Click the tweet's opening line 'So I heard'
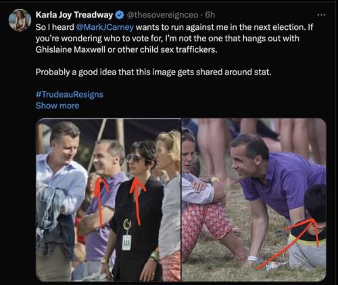Viewport: 338px width, 285px height. click(55, 27)
